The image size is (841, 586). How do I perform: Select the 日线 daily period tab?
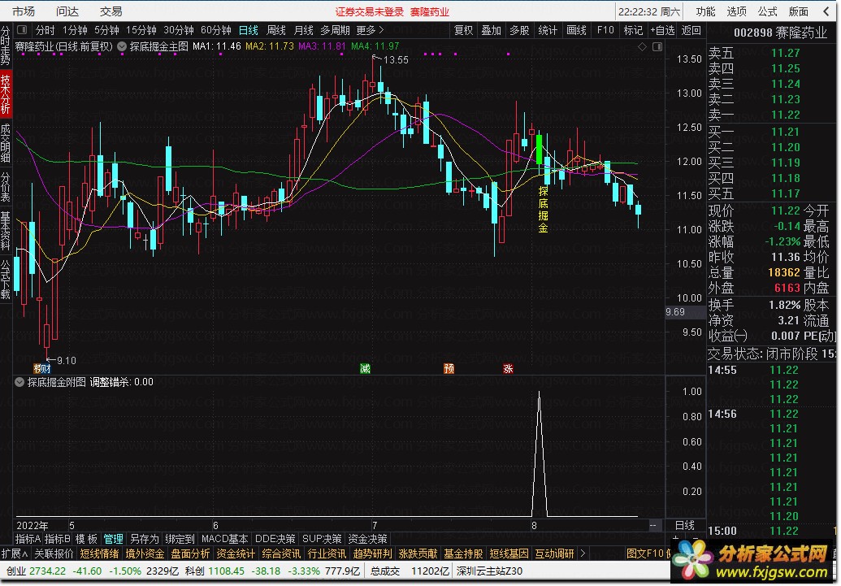[x=249, y=31]
